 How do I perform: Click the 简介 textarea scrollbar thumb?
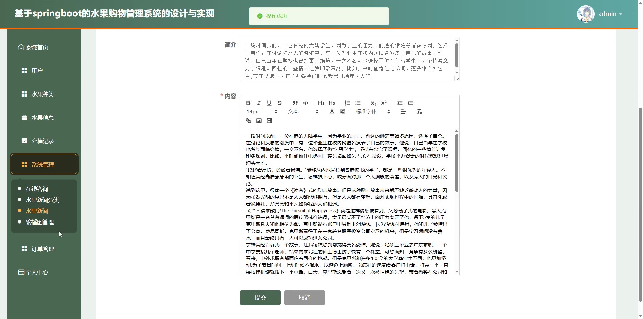pos(457,55)
